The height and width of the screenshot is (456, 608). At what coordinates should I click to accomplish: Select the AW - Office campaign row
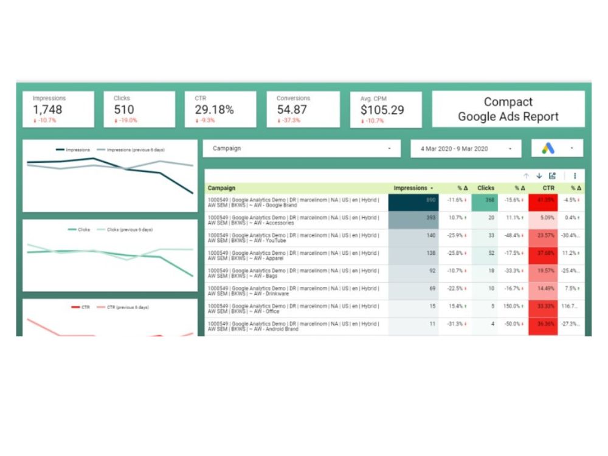coord(394,309)
